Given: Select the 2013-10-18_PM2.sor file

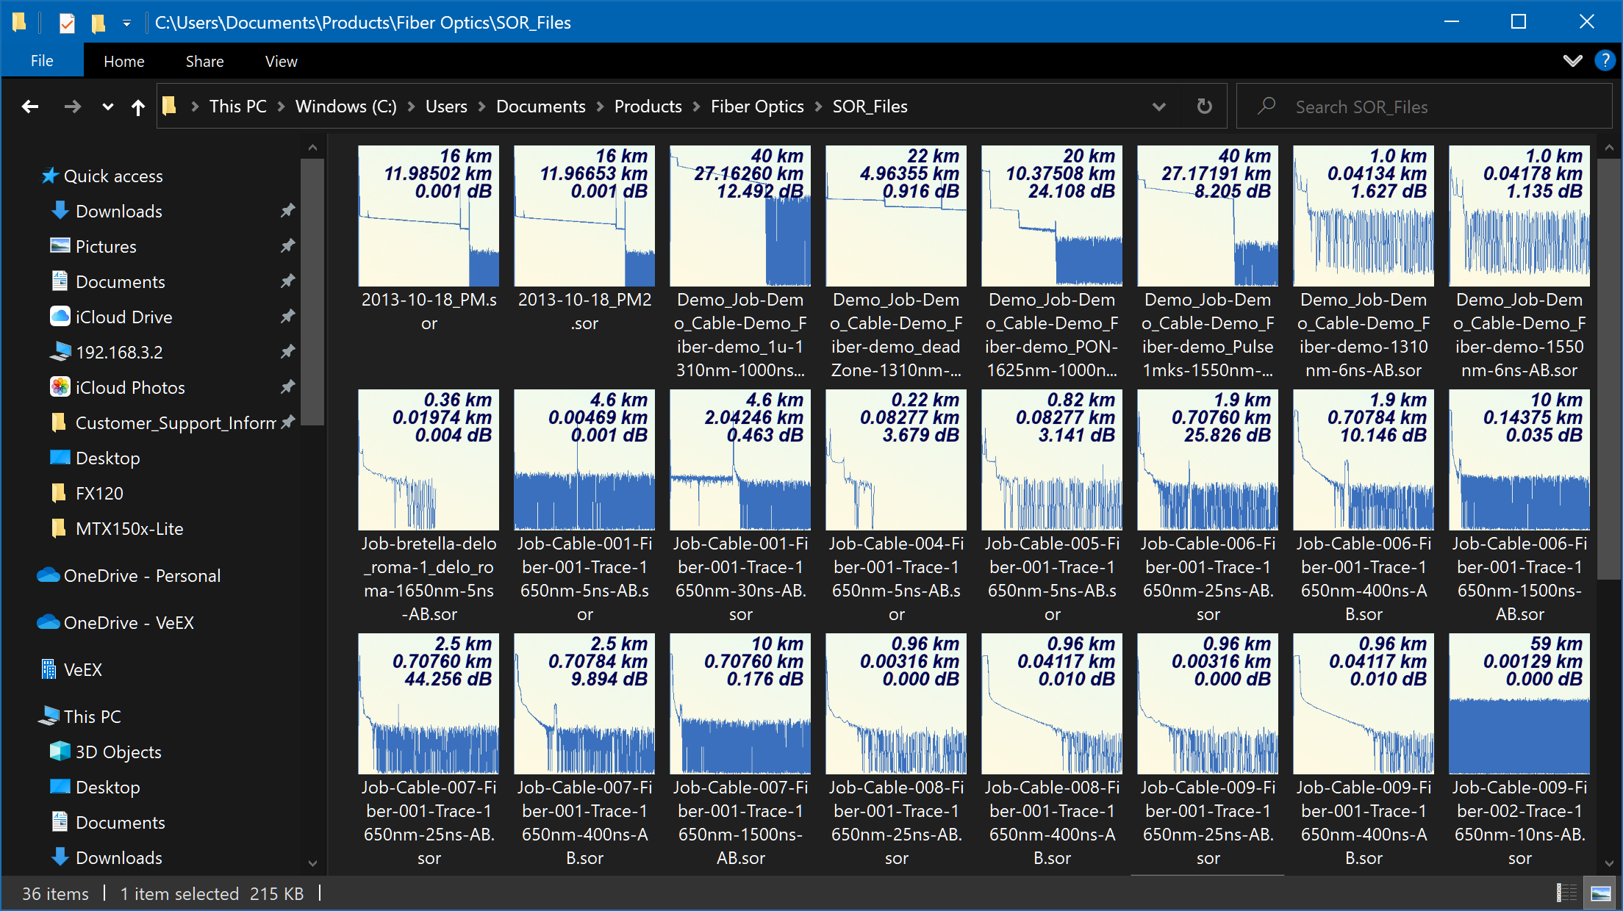Looking at the screenshot, I should pyautogui.click(x=584, y=240).
